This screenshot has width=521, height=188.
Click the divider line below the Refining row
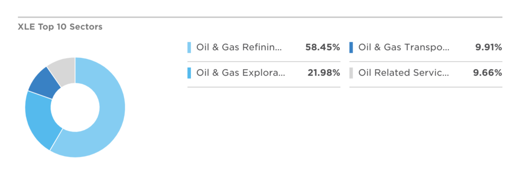coord(264,61)
